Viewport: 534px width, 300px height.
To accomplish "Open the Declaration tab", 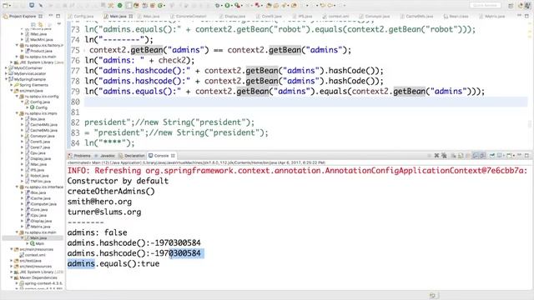I will coord(132,156).
